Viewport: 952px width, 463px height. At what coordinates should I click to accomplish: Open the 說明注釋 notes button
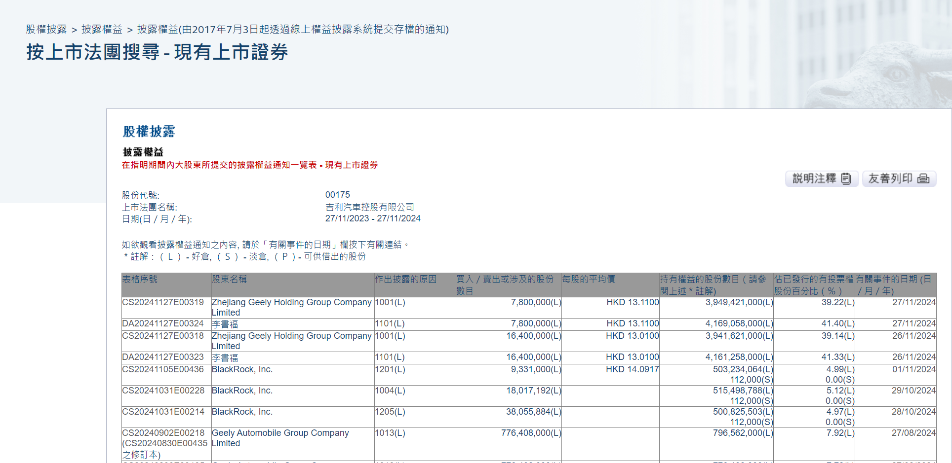pos(822,178)
